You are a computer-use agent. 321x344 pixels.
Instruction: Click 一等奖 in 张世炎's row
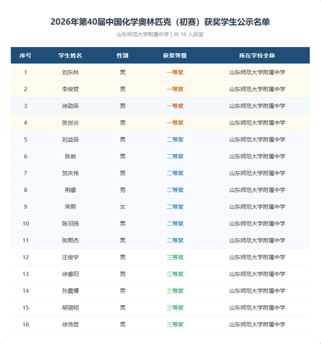(x=175, y=122)
